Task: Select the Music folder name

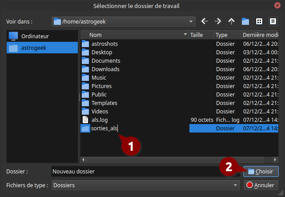Action: coord(99,78)
